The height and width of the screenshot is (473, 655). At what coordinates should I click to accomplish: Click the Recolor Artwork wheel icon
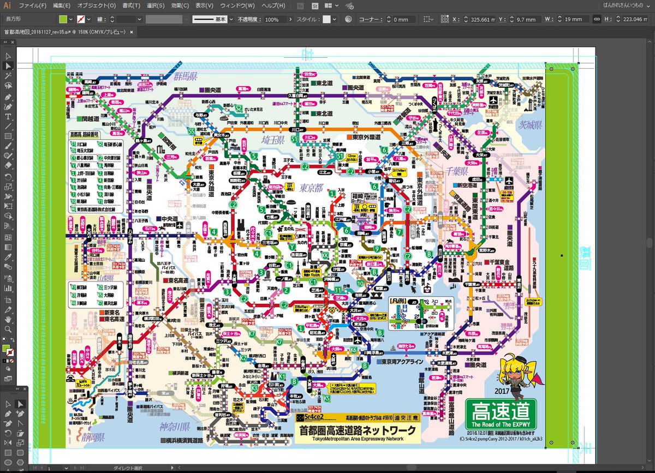click(349, 19)
